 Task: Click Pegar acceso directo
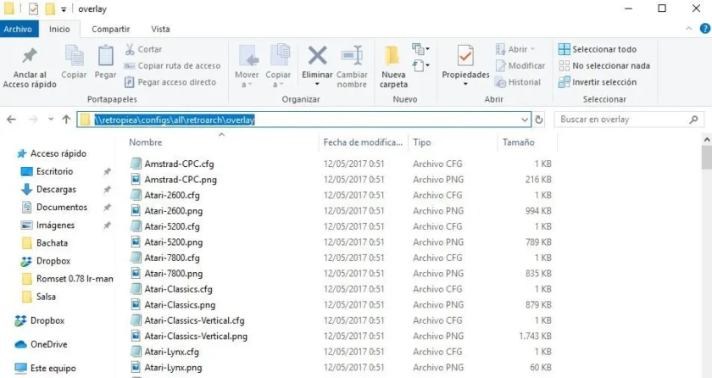click(x=170, y=82)
